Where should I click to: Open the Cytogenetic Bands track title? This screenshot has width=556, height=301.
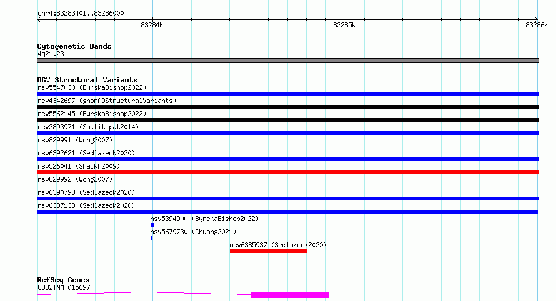(74, 46)
